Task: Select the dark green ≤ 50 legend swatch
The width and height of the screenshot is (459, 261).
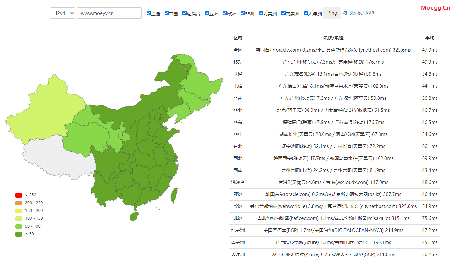Action: [x=19, y=234]
